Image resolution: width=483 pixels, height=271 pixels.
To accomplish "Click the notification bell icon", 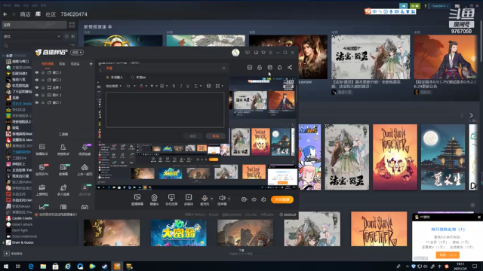I will point(280,67).
